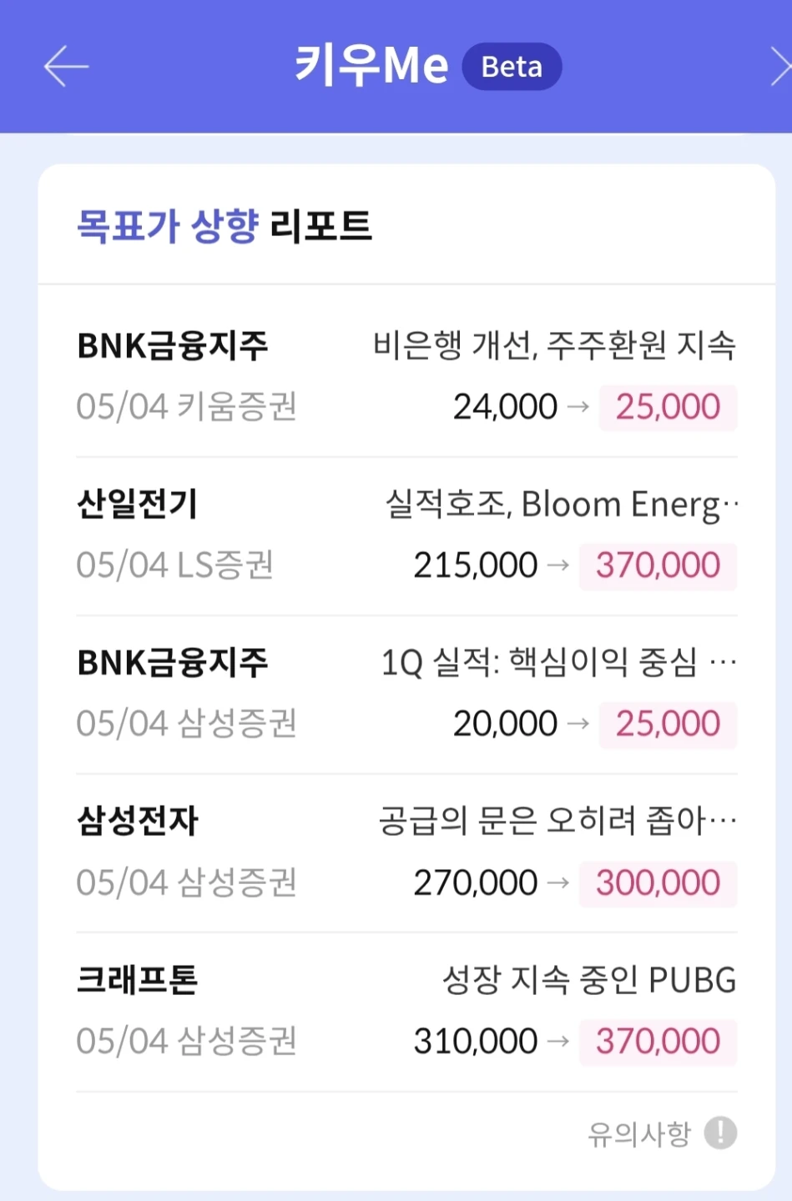Tap the 목표가 상향 리포트 heading
Viewport: 792px width, 1201px height.
click(224, 225)
